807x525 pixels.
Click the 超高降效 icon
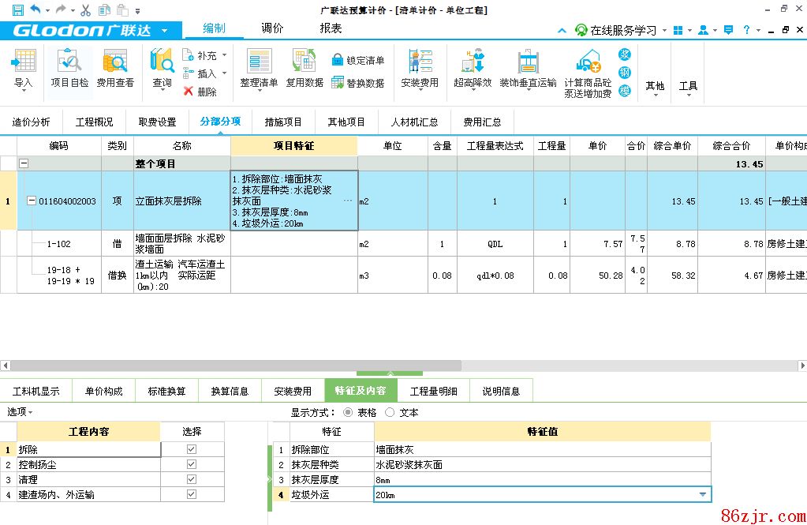tap(472, 62)
